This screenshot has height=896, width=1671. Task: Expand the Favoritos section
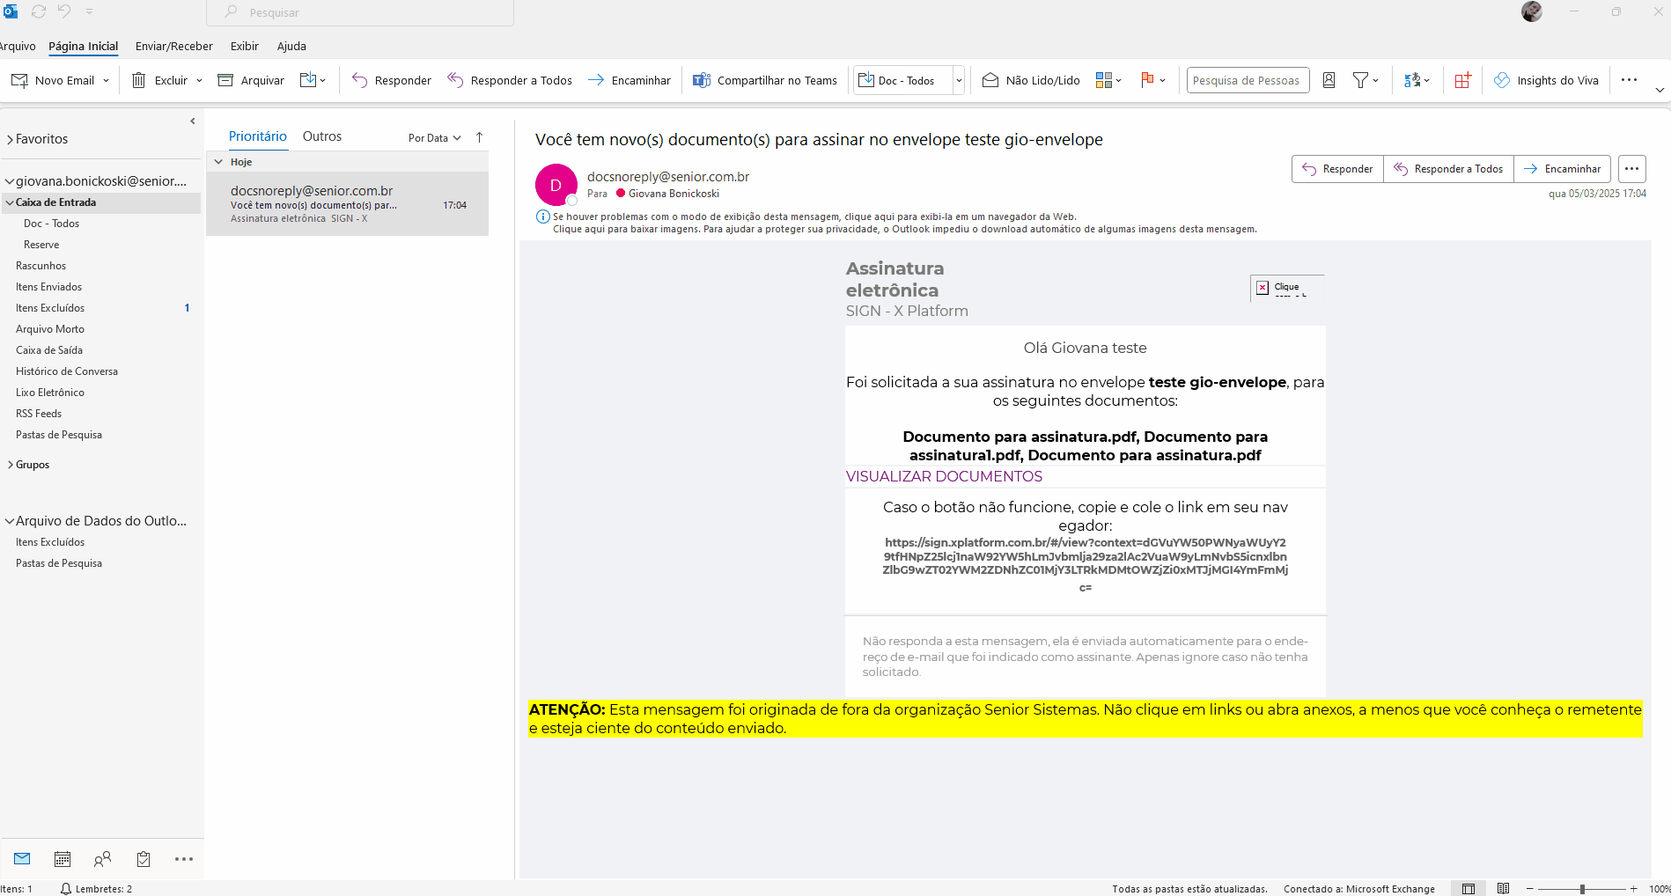pos(10,139)
